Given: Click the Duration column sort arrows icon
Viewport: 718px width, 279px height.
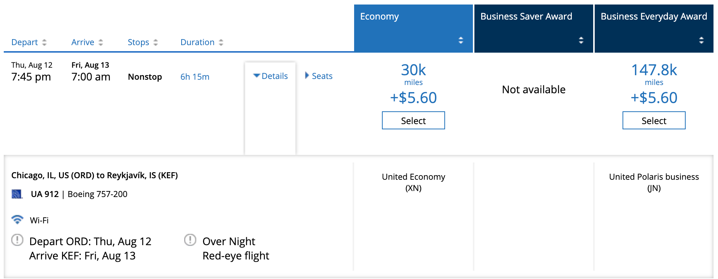Looking at the screenshot, I should tap(221, 42).
